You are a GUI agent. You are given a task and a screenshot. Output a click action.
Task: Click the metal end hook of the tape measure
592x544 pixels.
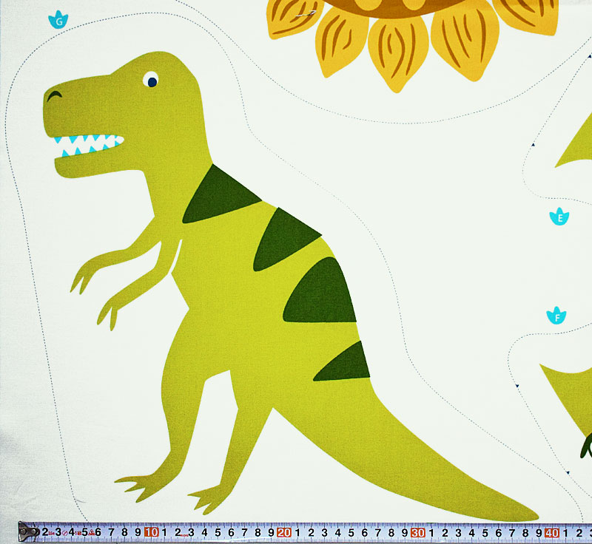[28, 531]
